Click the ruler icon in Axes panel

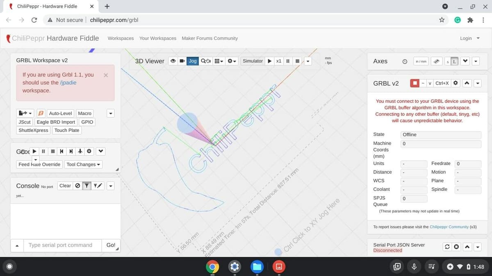[x=437, y=61]
